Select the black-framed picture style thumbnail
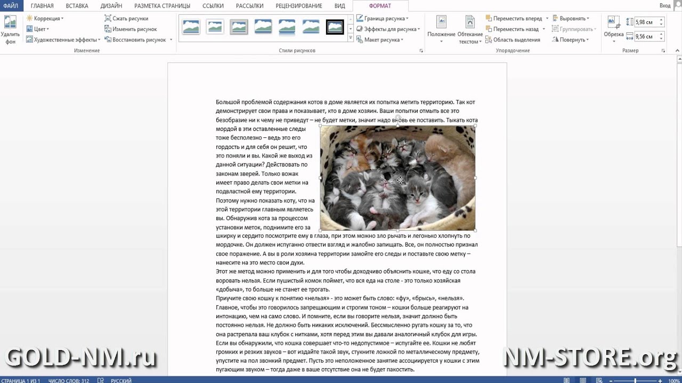 tap(335, 27)
